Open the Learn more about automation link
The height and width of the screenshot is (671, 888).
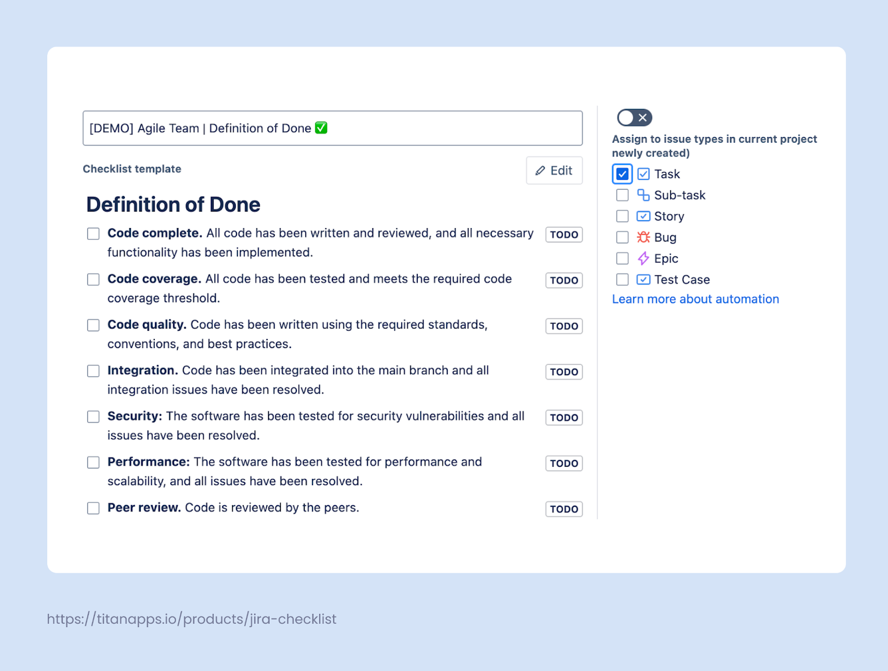695,299
